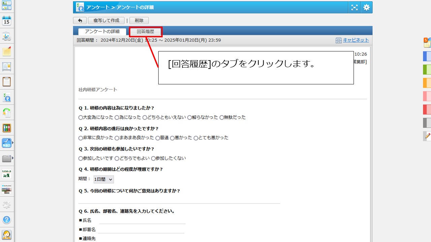Select 参加したくない radio button
This screenshot has height=242, width=431.
coord(153,158)
